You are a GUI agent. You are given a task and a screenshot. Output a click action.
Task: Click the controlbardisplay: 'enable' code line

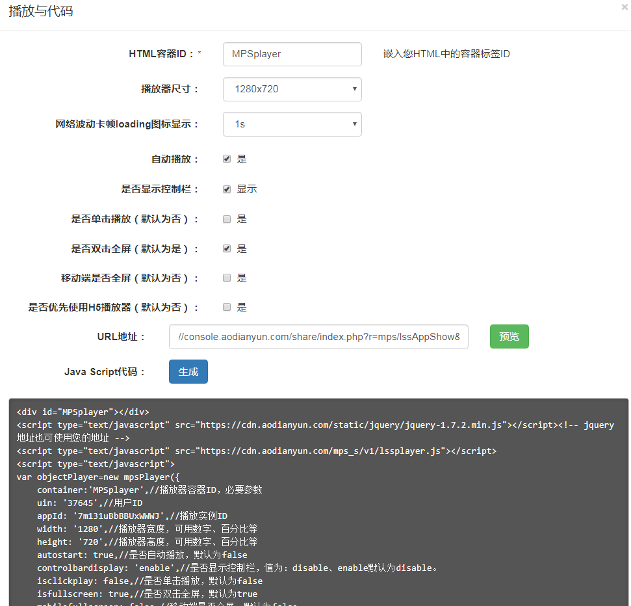pos(237,568)
